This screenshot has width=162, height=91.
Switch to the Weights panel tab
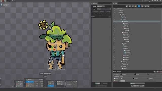pos(94,3)
